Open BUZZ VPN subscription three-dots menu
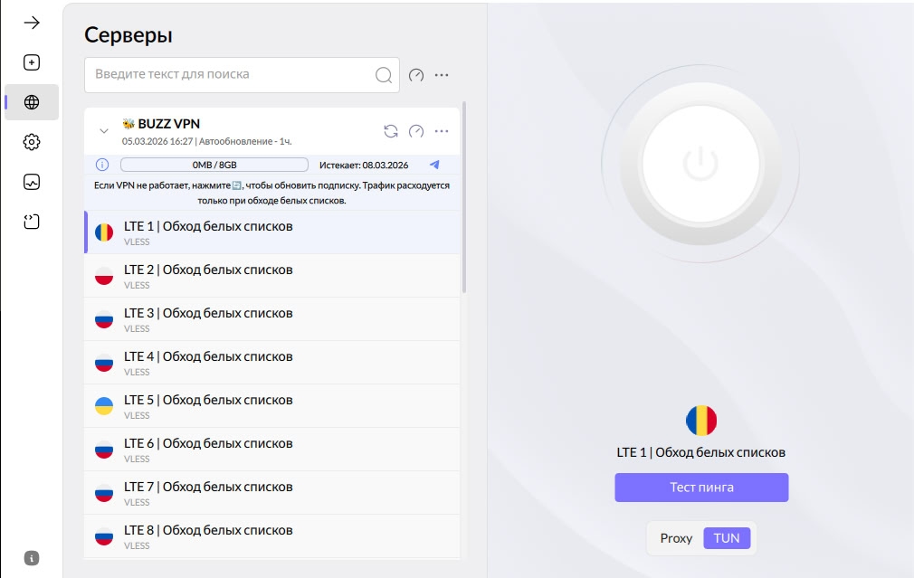This screenshot has height=578, width=914. point(442,131)
